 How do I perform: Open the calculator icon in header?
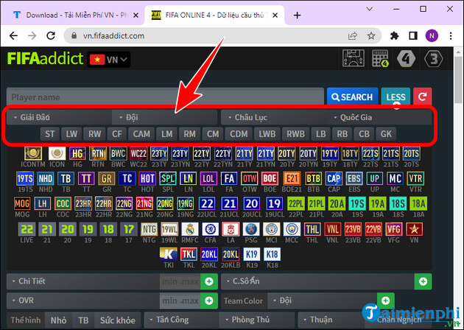coord(381,59)
